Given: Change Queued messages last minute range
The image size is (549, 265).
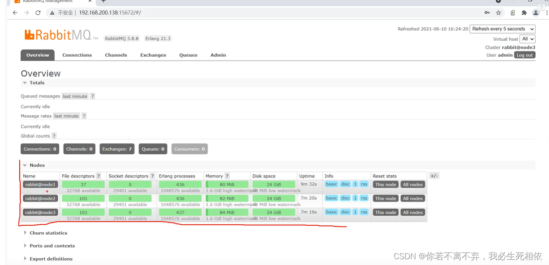Looking at the screenshot, I should coord(75,96).
